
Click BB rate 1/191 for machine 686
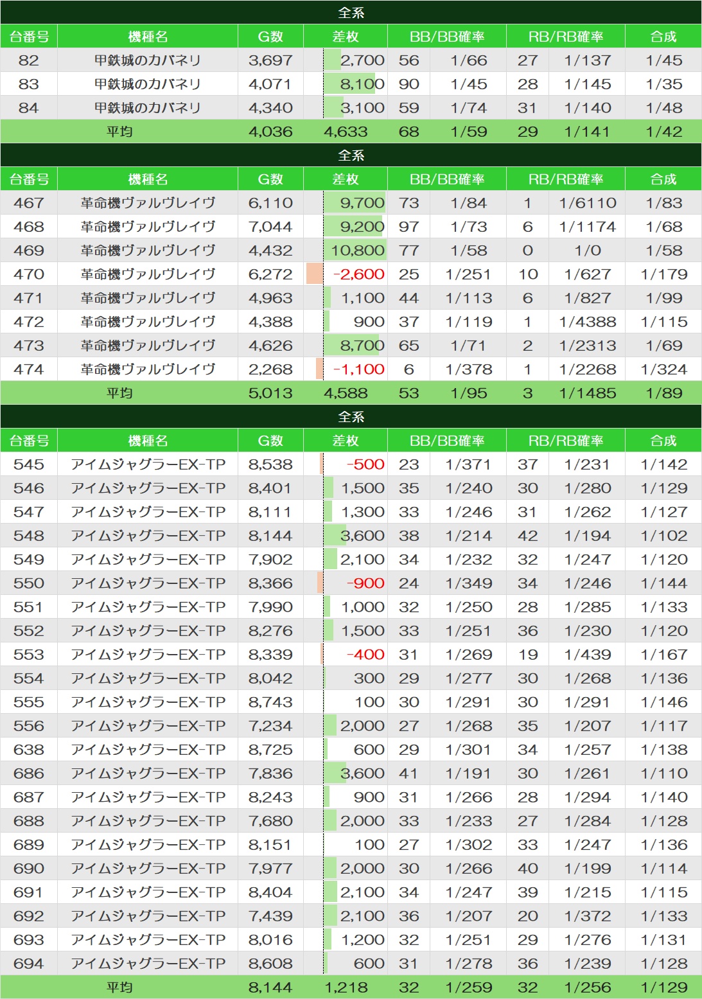[469, 774]
